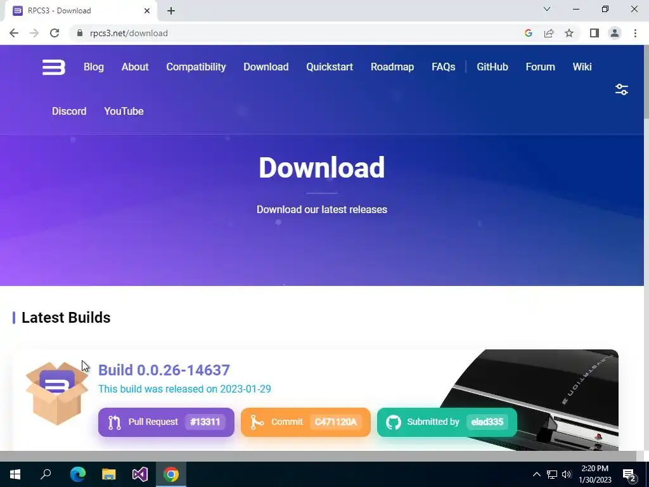Open Chrome three-dot menu
649x487 pixels.
(635, 33)
